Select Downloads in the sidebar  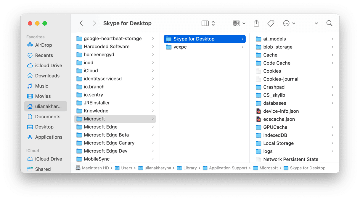pyautogui.click(x=47, y=76)
